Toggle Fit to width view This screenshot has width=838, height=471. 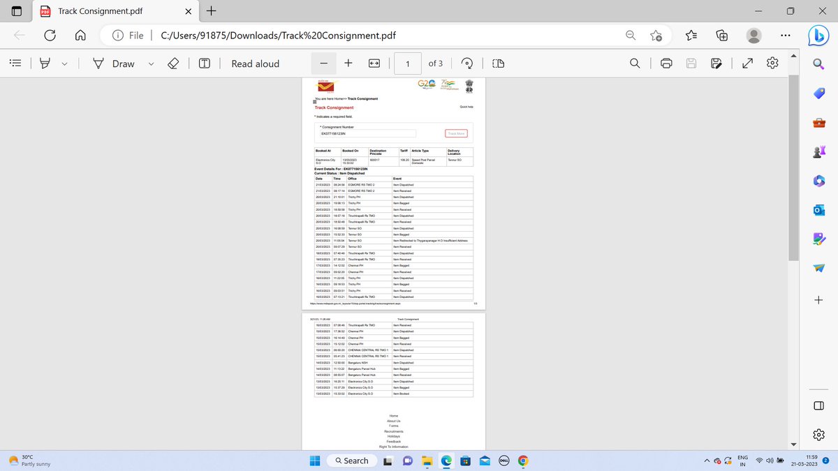click(x=374, y=63)
